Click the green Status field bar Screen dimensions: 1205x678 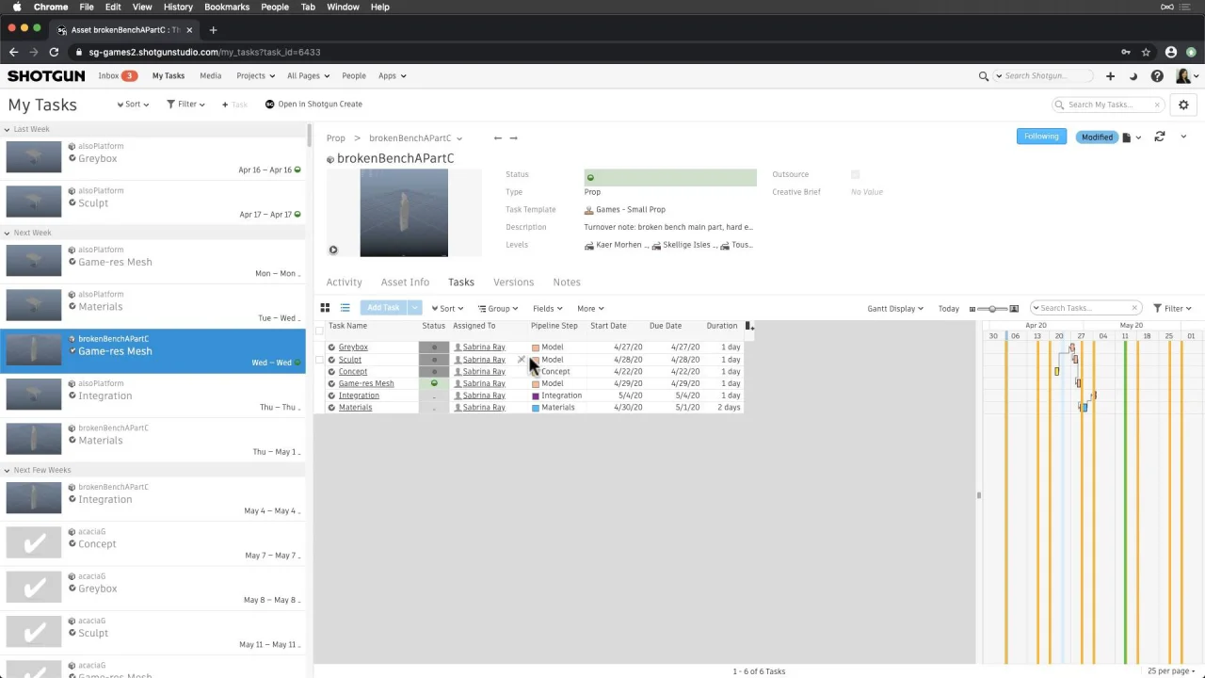point(669,177)
